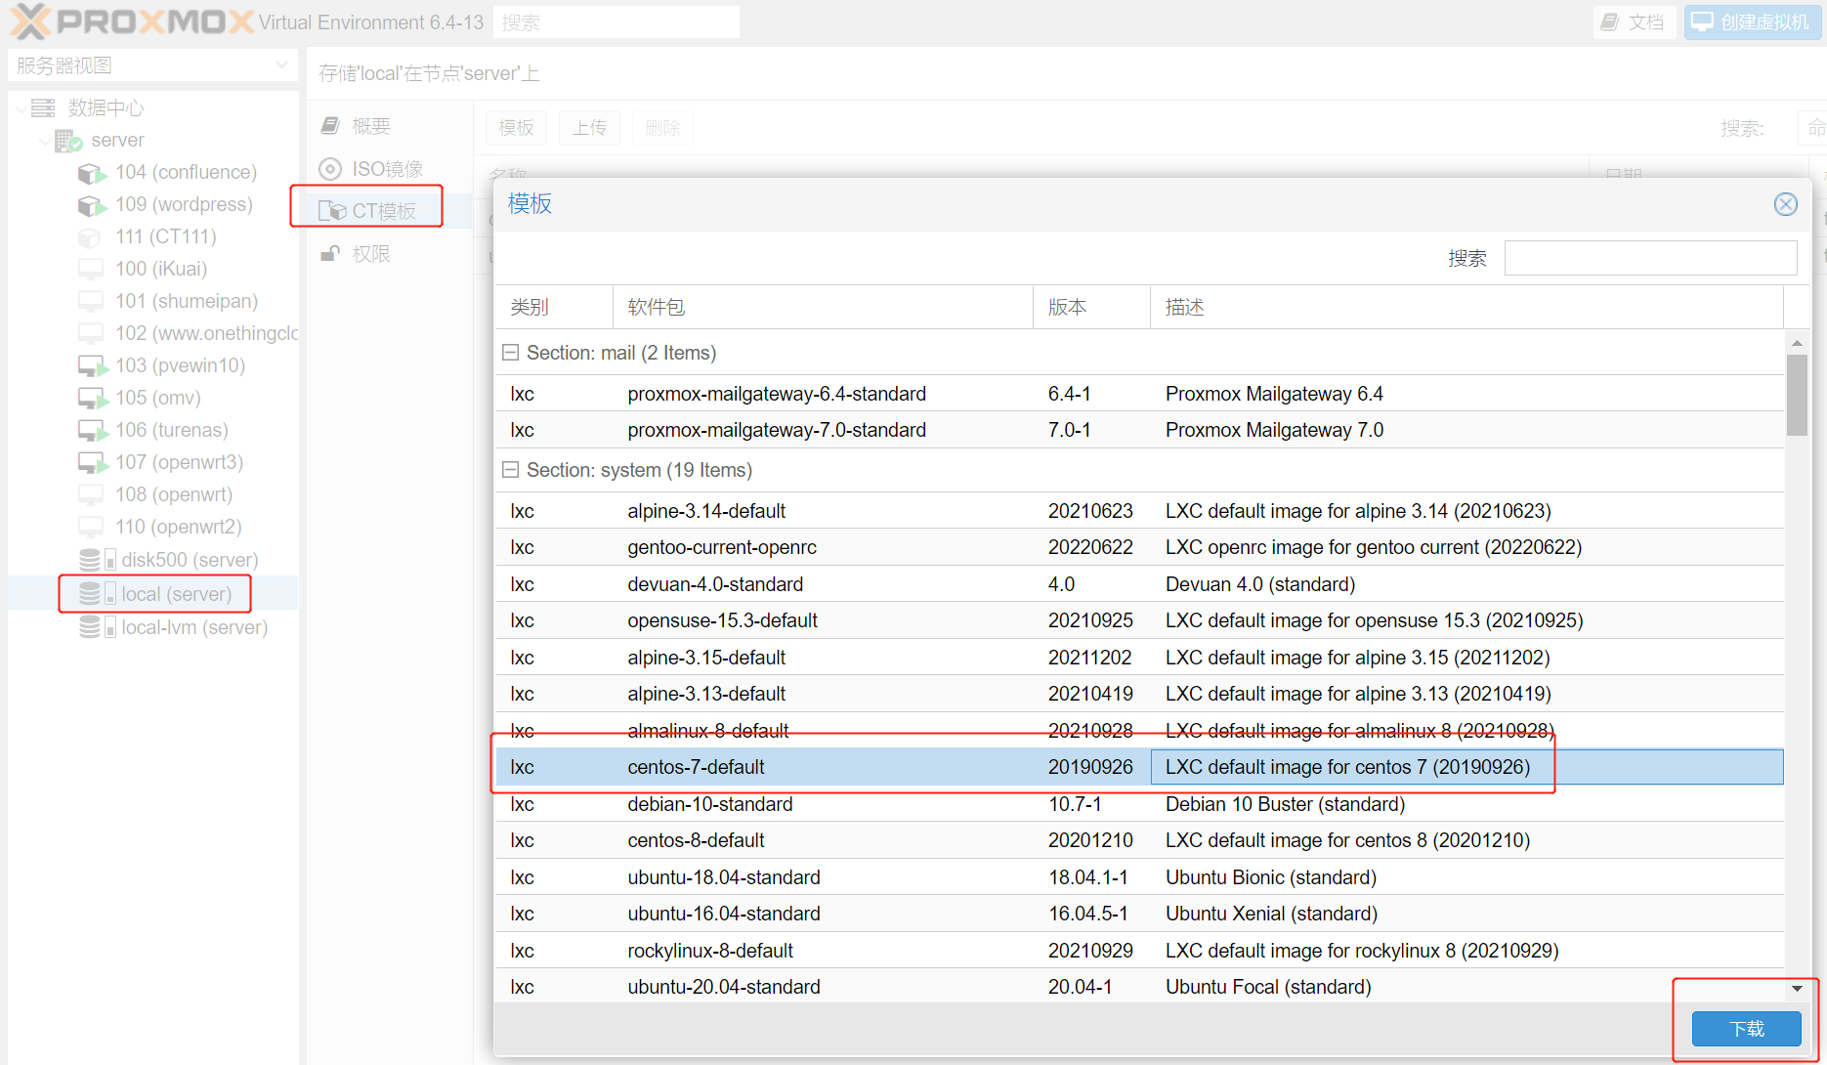Click the template list scrollbar thumb
Viewport: 1827px width, 1065px height.
pos(1797,395)
